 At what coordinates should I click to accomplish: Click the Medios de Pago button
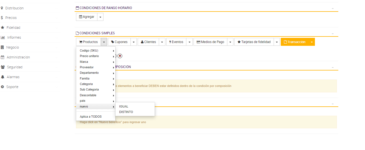210,42
